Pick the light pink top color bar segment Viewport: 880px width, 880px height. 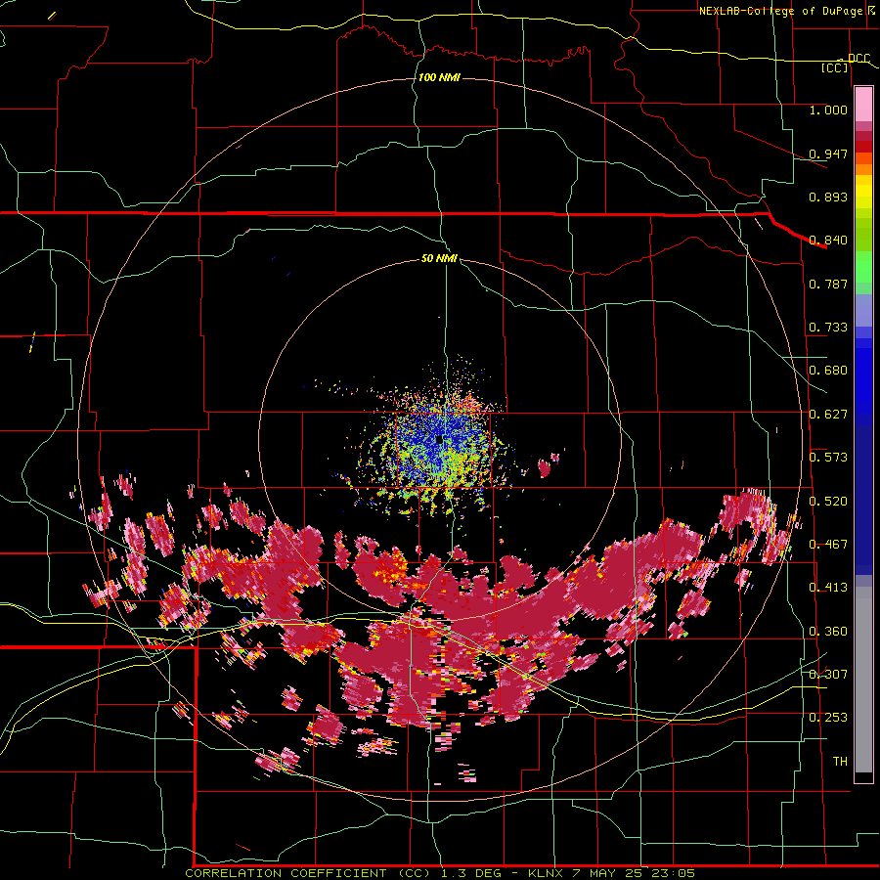pyautogui.click(x=863, y=104)
